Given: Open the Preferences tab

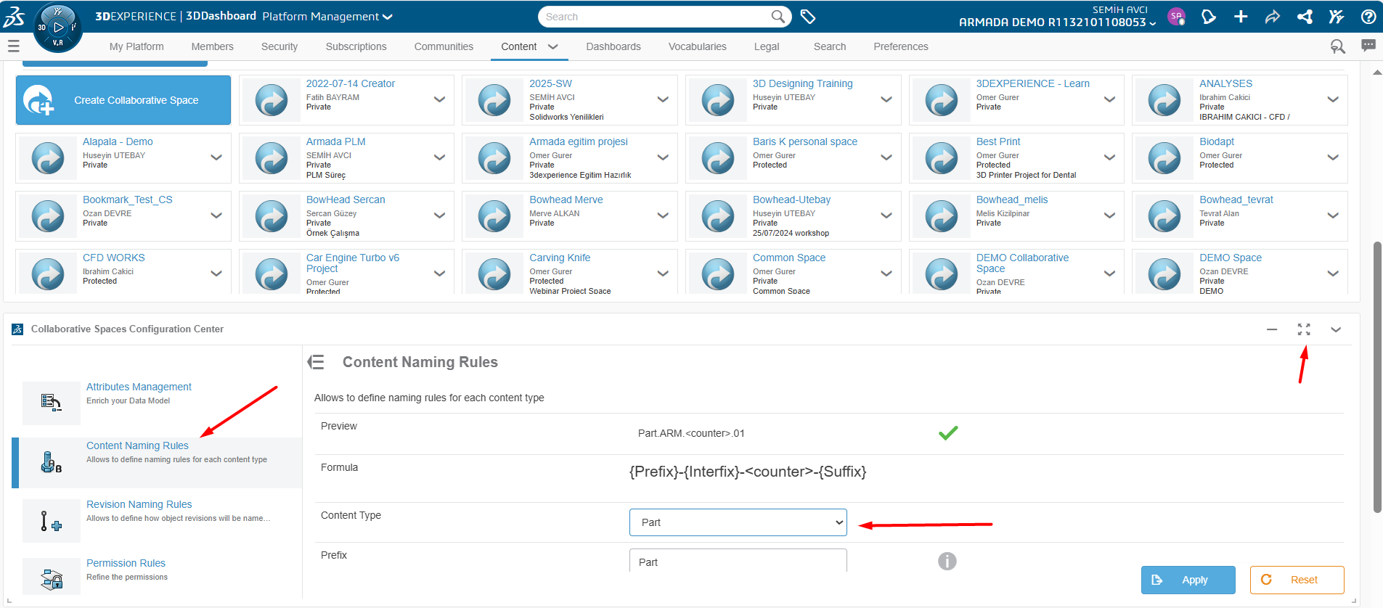Looking at the screenshot, I should pyautogui.click(x=901, y=46).
